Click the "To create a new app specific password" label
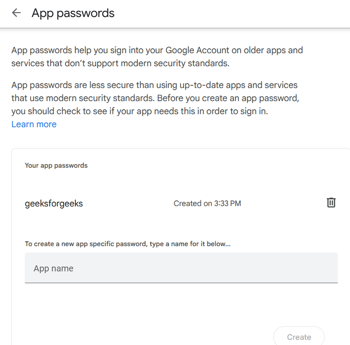This screenshot has height=345, width=350. (87, 244)
